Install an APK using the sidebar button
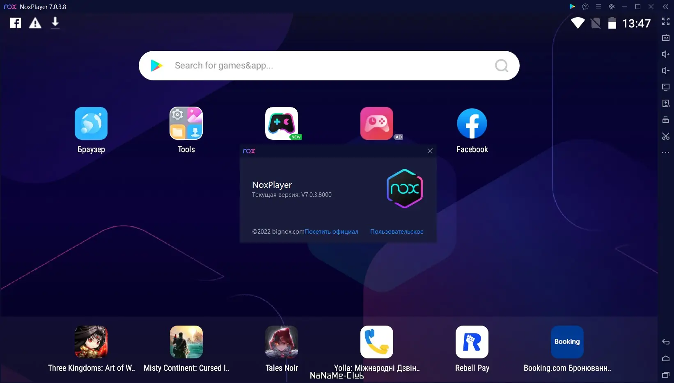This screenshot has height=383, width=674. click(666, 103)
